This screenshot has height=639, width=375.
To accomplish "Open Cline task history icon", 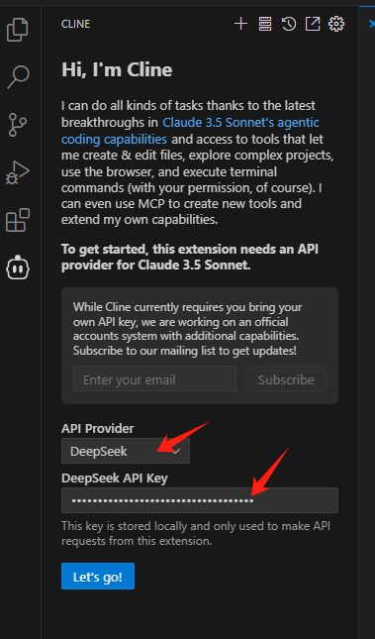I will click(x=289, y=24).
